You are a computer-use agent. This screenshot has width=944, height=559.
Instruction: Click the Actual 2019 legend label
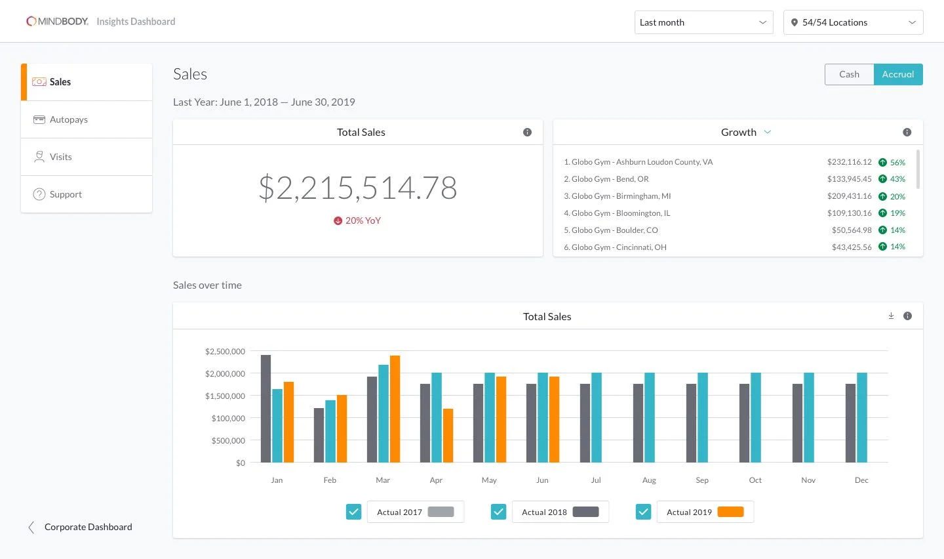[689, 512]
